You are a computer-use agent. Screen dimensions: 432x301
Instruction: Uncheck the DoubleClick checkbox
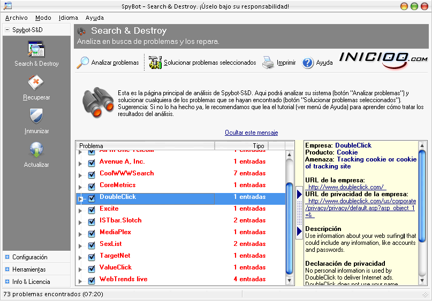(x=92, y=198)
